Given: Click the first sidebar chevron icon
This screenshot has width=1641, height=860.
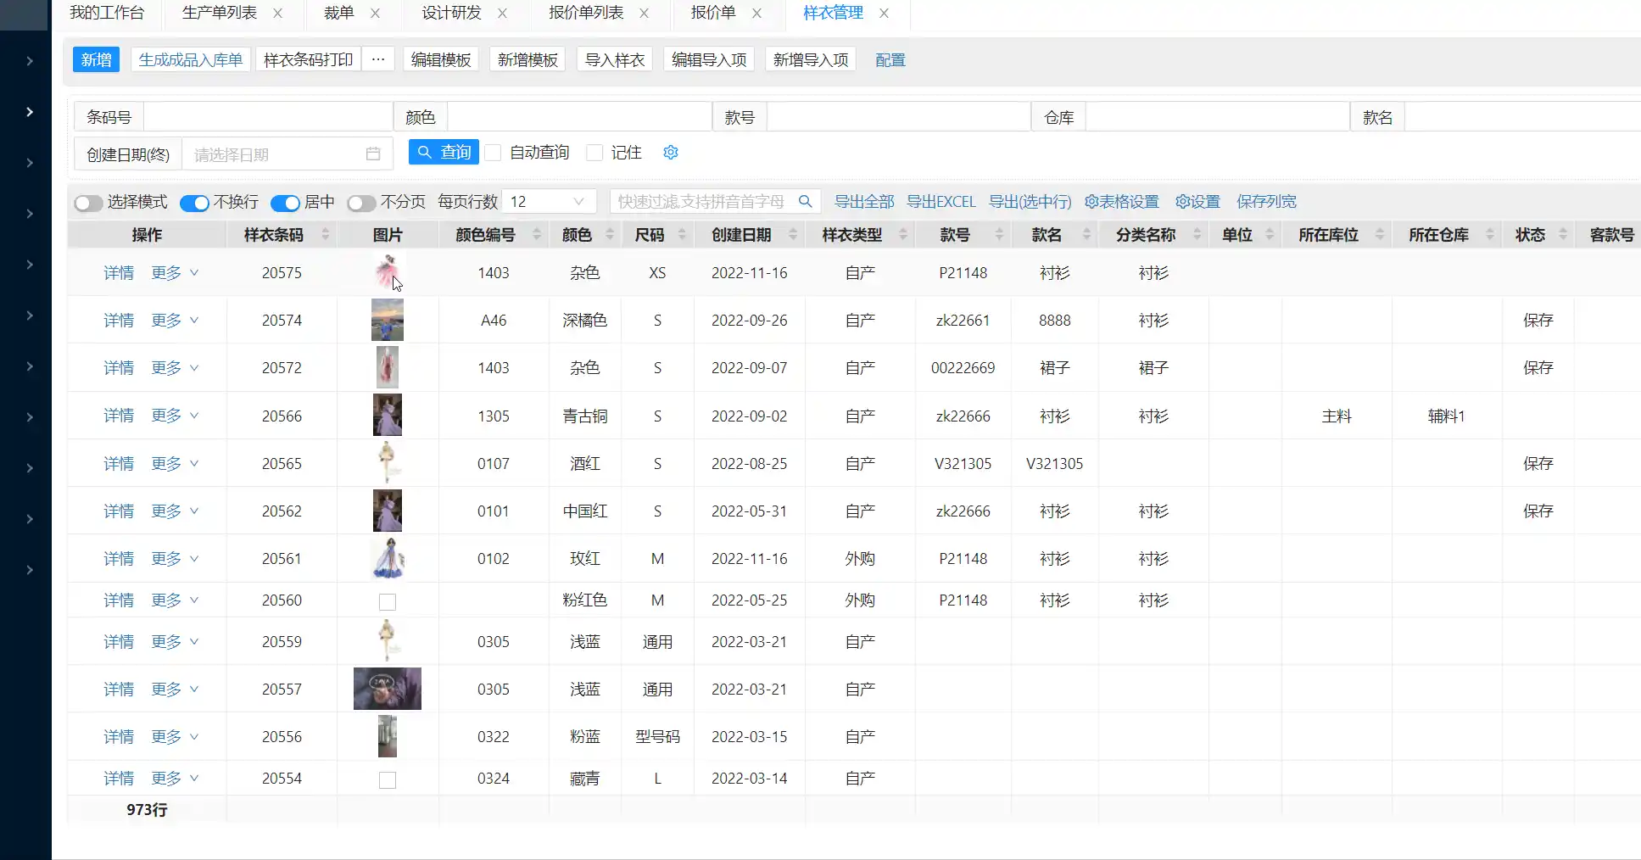Looking at the screenshot, I should (30, 61).
